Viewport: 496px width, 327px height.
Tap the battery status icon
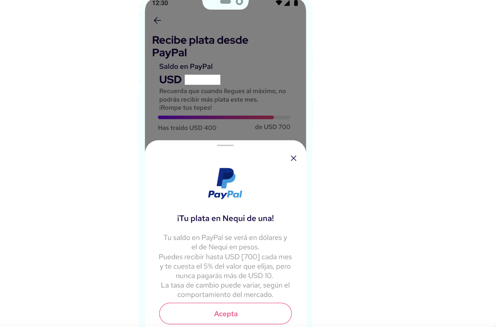click(296, 3)
